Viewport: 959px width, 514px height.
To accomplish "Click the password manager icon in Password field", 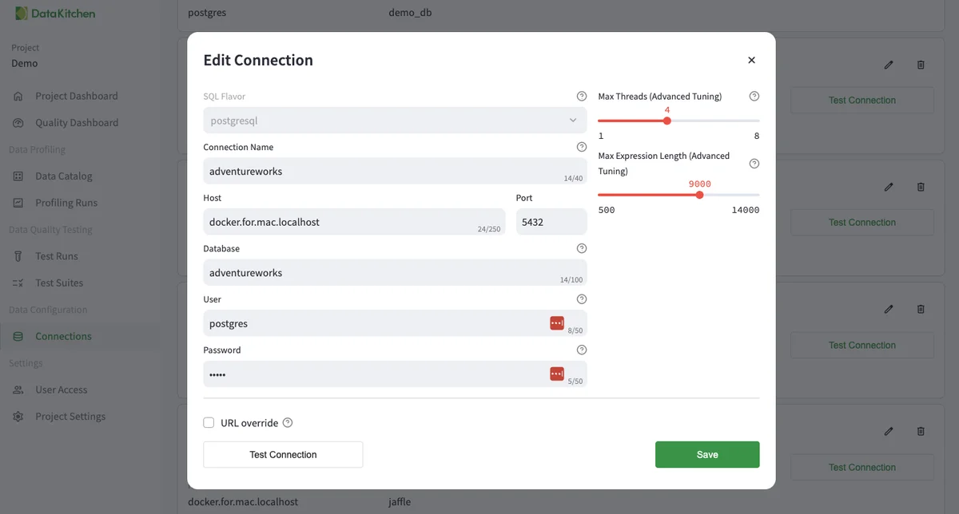I will coord(557,374).
